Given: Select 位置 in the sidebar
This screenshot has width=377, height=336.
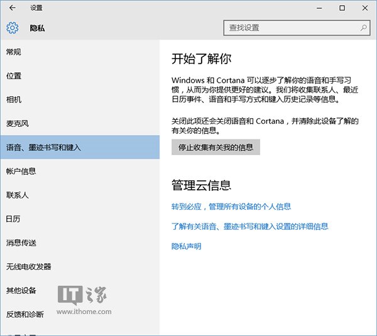Looking at the screenshot, I should coord(14,76).
